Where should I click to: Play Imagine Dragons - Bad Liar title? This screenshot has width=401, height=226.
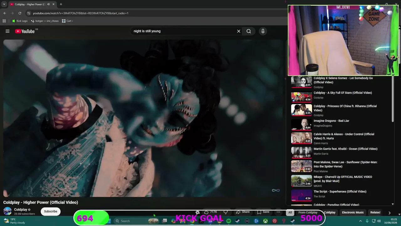[331, 121]
